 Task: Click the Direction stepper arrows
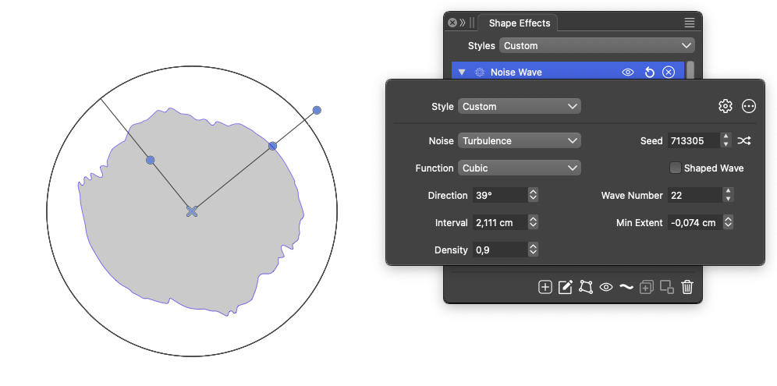pos(533,195)
